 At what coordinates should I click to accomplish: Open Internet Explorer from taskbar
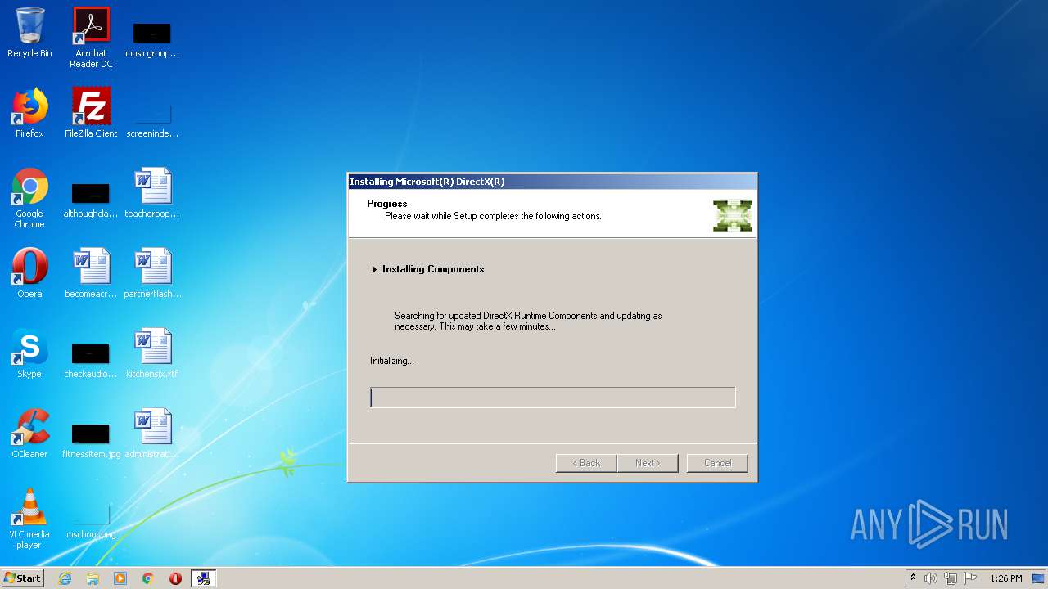coord(65,578)
